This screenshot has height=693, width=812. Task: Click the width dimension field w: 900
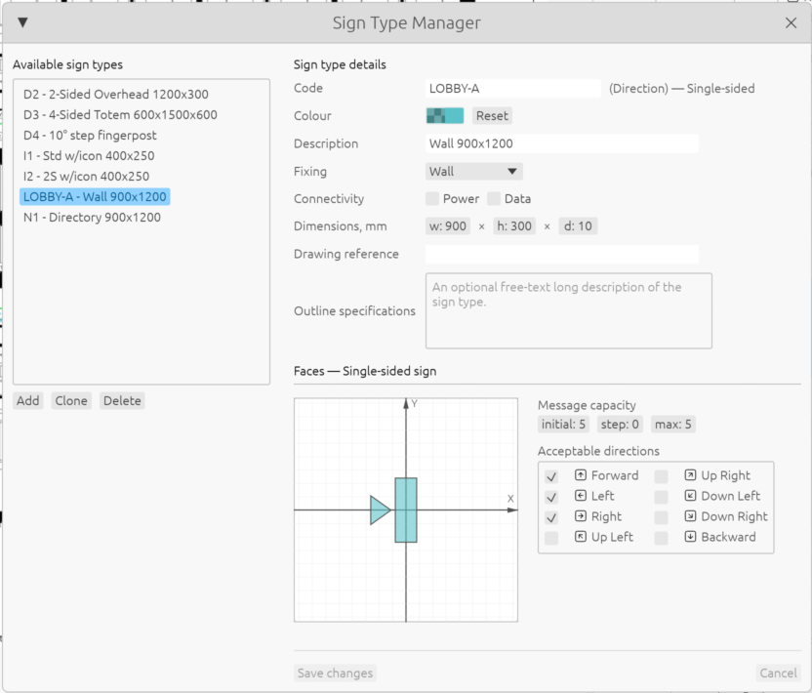coord(448,225)
